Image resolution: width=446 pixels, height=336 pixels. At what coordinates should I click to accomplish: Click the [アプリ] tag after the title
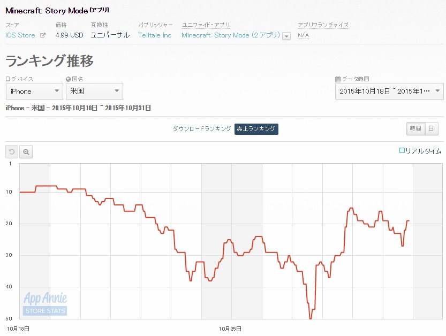pyautogui.click(x=99, y=10)
